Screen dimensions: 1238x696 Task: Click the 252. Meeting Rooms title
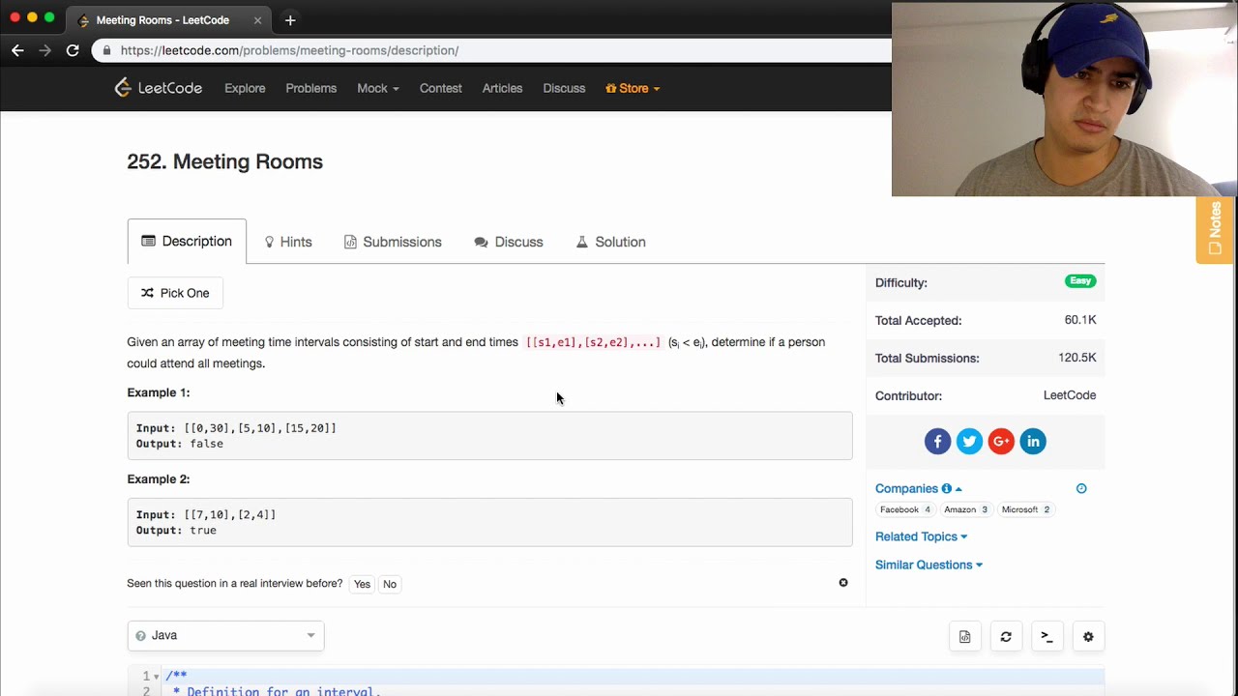[x=225, y=161]
